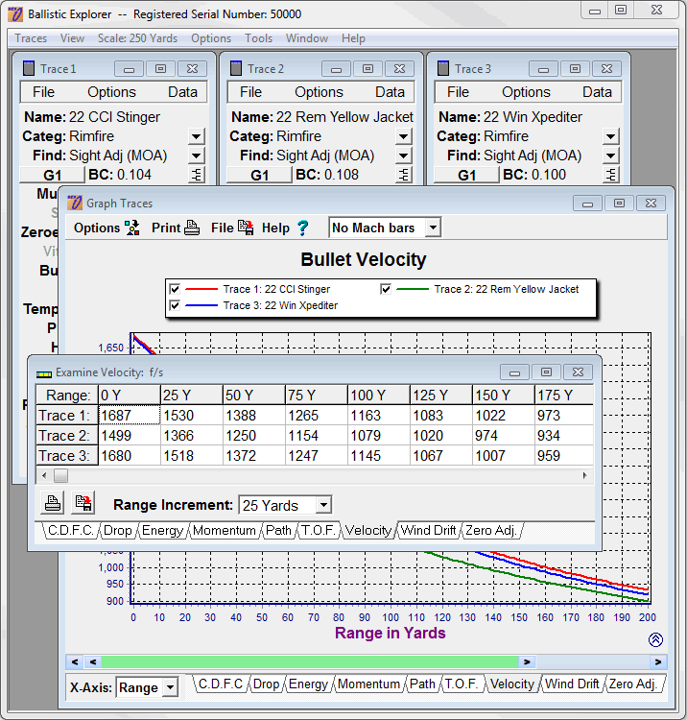Viewport: 687px width, 720px height.
Task: Click BC adjust icon in Trace 2
Action: pyautogui.click(x=404, y=175)
